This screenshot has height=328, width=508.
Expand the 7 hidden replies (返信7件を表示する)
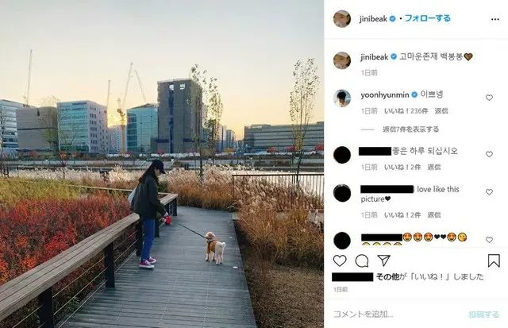tap(410, 129)
